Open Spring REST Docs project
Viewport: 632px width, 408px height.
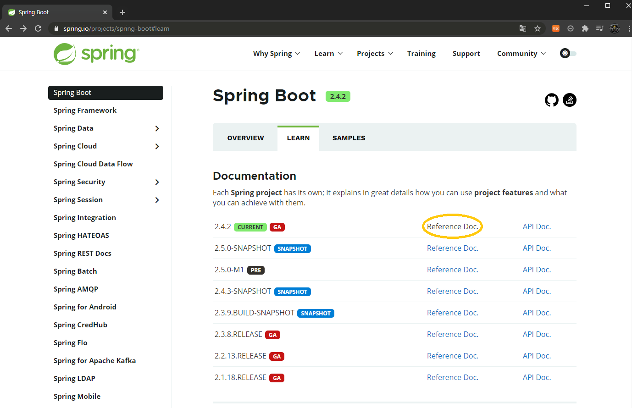[83, 254]
